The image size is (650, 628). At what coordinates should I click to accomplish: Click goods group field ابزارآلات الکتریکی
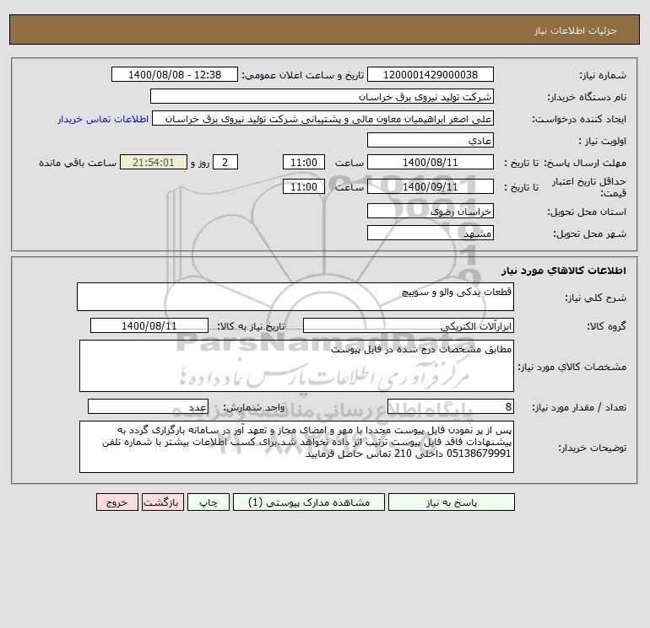coord(409,325)
